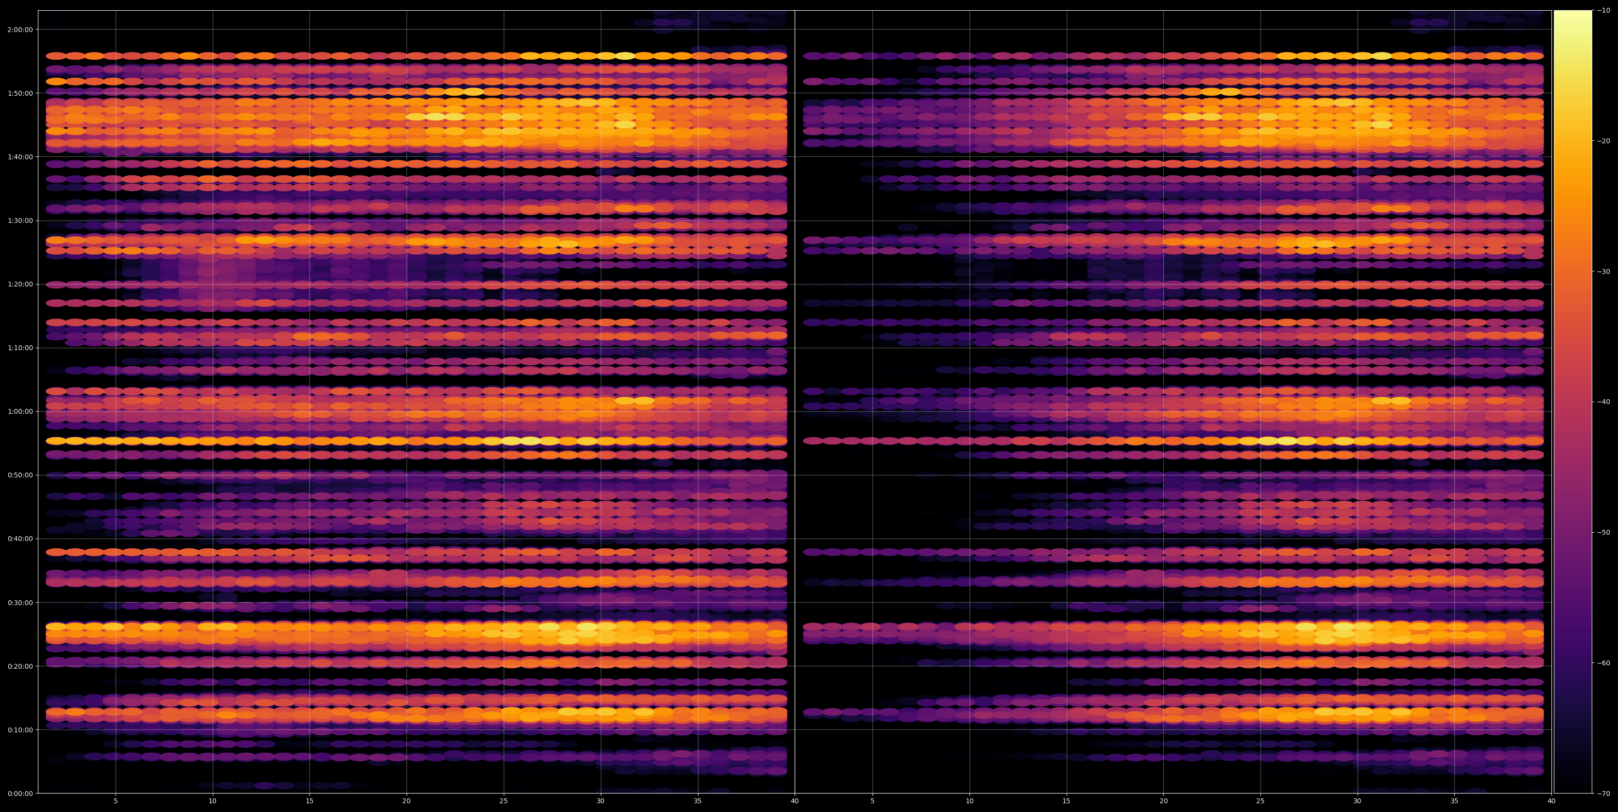Image resolution: width=1618 pixels, height=812 pixels.
Task: Select the −20 colorbar tick label
Action: click(1603, 141)
